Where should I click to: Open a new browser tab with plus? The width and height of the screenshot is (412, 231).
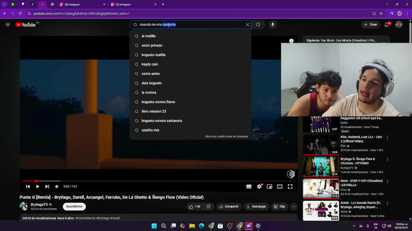(163, 4)
